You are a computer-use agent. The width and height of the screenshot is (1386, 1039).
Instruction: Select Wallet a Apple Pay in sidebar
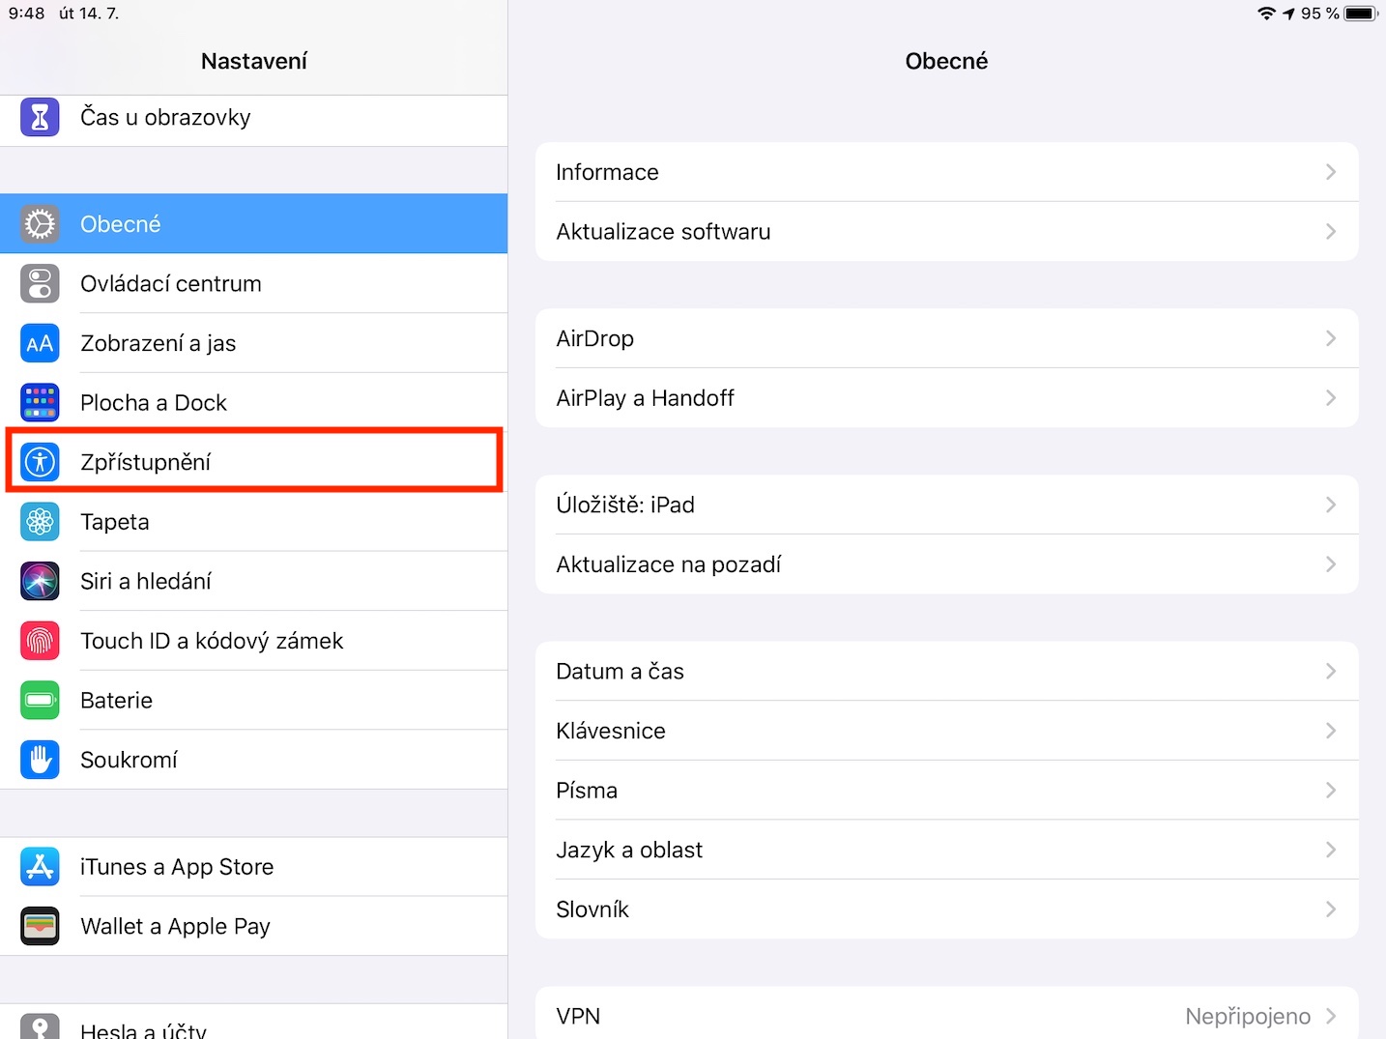(175, 926)
